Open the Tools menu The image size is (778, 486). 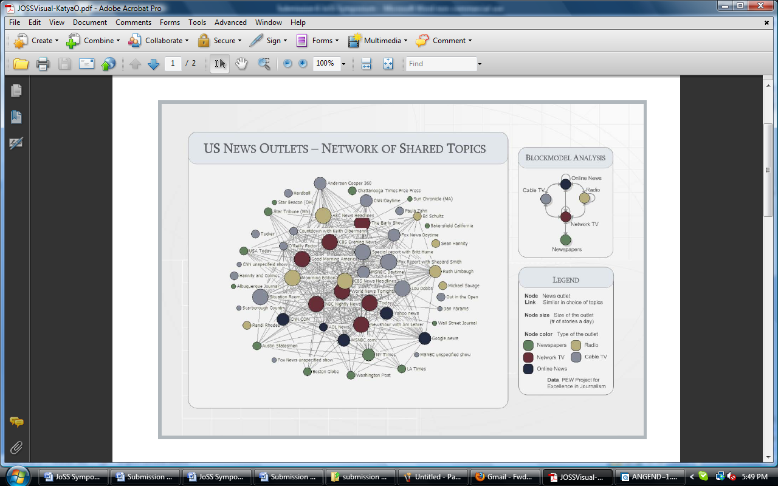coord(197,22)
